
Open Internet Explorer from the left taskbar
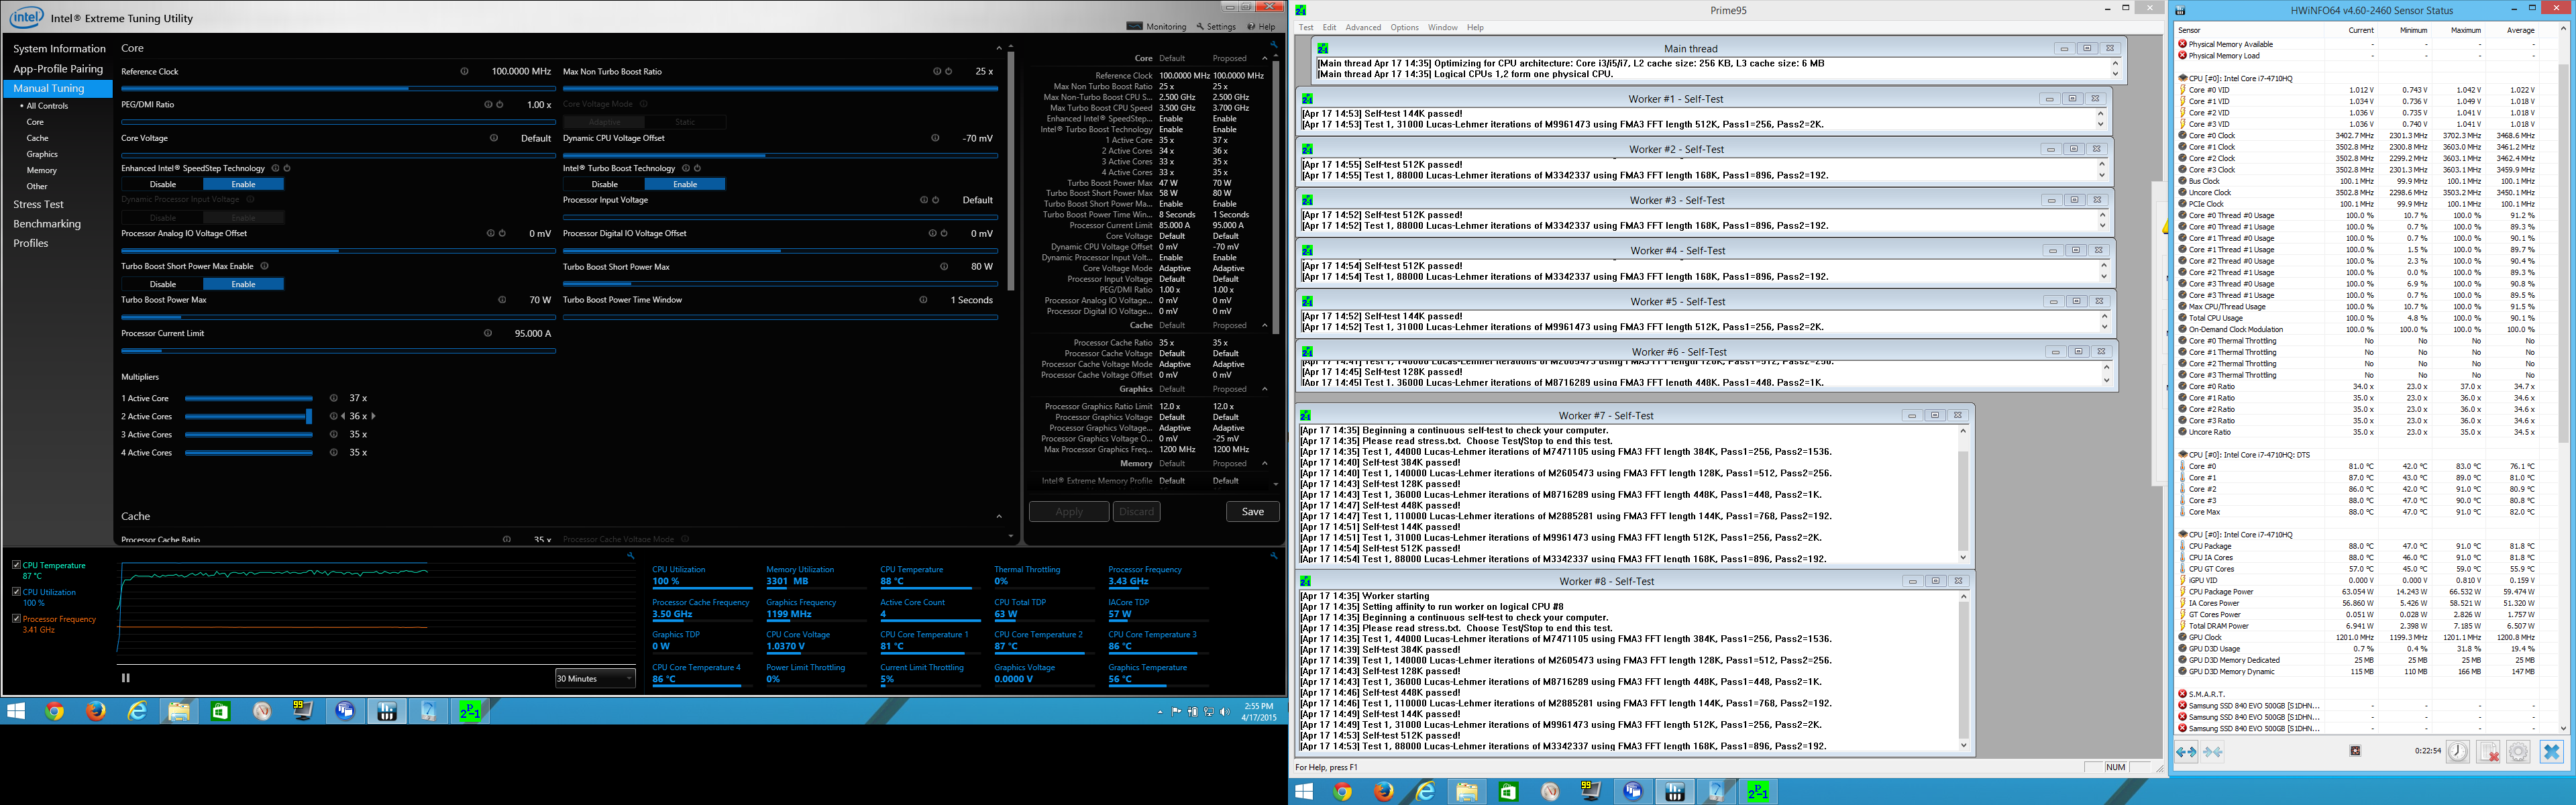pos(137,711)
